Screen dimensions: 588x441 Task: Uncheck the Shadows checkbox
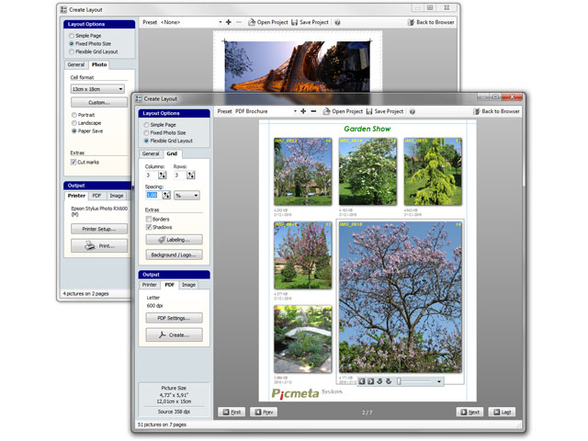(149, 227)
